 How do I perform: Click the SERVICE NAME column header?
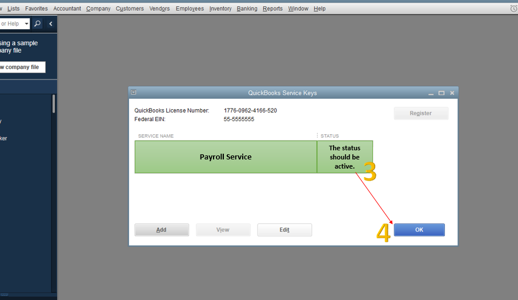click(155, 136)
